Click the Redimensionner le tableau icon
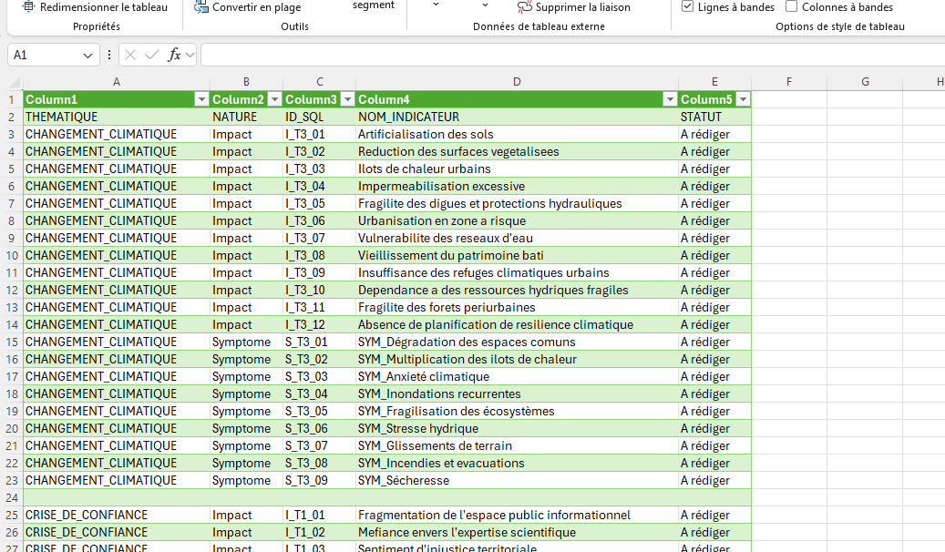Image resolution: width=945 pixels, height=552 pixels. [27, 6]
